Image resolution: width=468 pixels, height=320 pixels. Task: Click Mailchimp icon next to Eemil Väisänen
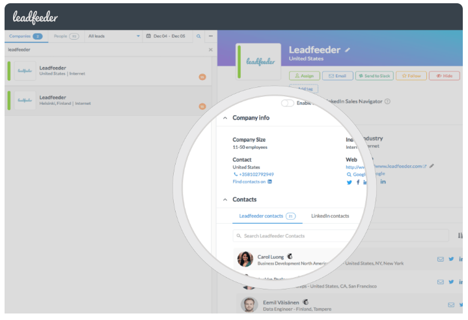tap(305, 302)
